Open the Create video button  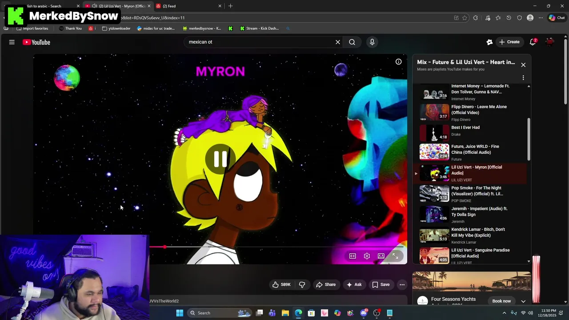[509, 42]
